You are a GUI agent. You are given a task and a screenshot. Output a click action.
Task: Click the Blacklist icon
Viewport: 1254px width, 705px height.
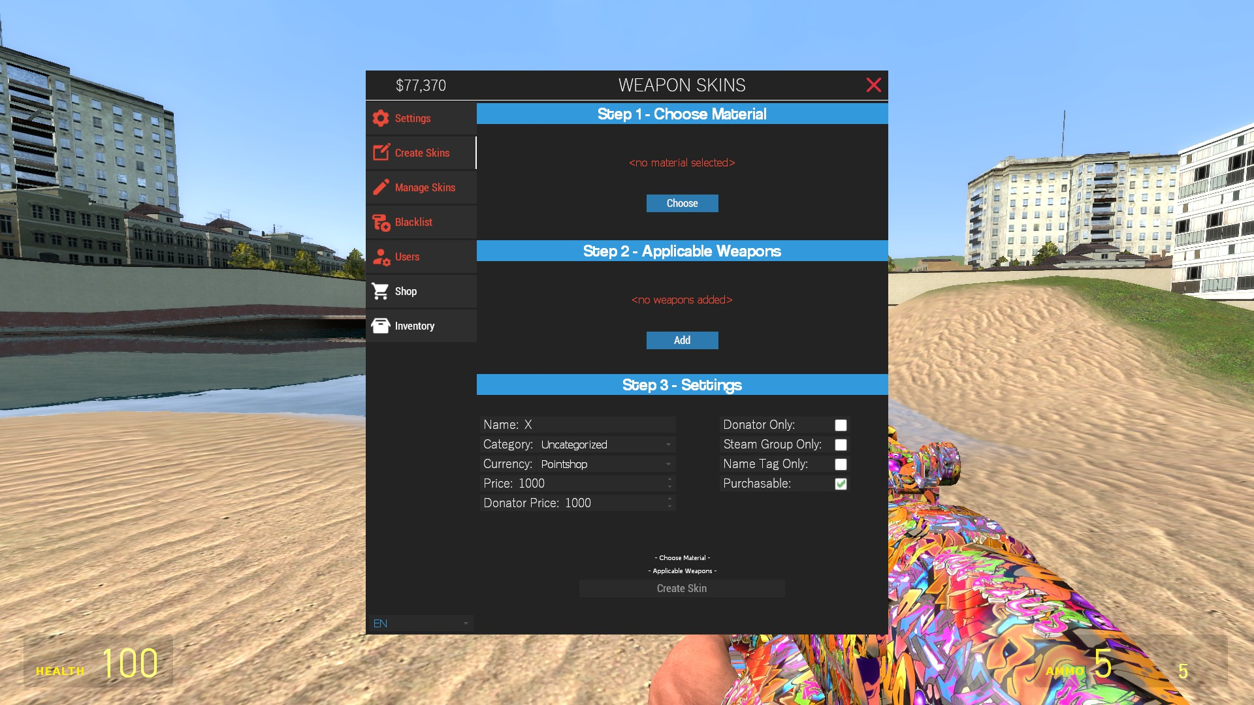click(x=381, y=223)
